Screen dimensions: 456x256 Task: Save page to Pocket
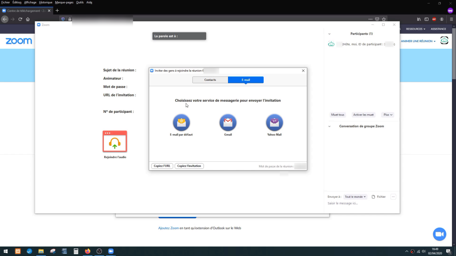[377, 19]
